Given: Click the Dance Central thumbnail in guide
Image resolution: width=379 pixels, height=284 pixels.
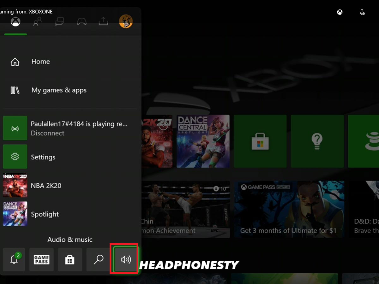Looking at the screenshot, I should click(15, 214).
